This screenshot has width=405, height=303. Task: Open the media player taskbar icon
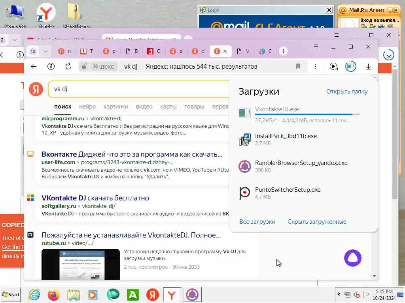coord(93,295)
